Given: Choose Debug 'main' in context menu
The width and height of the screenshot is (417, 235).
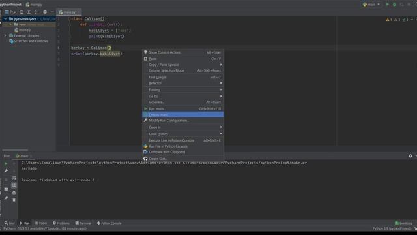Looking at the screenshot, I should 183,115.
